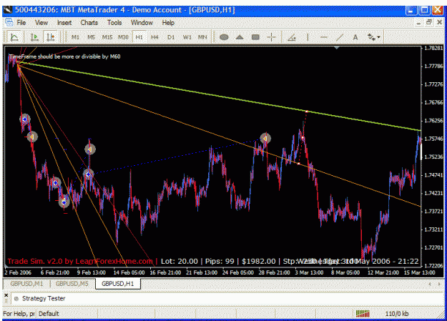Image resolution: width=447 pixels, height=321 pixels.
Task: Switch chart to M30 timeframe
Action: (x=123, y=37)
